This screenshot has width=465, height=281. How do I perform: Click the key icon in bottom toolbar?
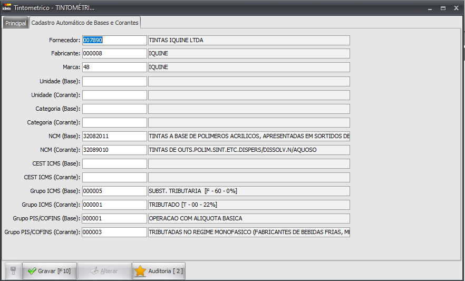[13, 271]
